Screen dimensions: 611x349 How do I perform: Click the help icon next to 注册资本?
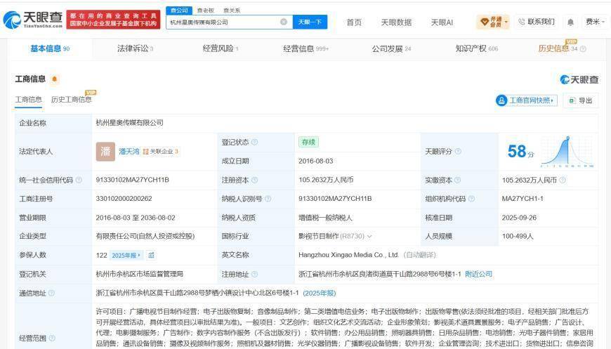coord(254,180)
